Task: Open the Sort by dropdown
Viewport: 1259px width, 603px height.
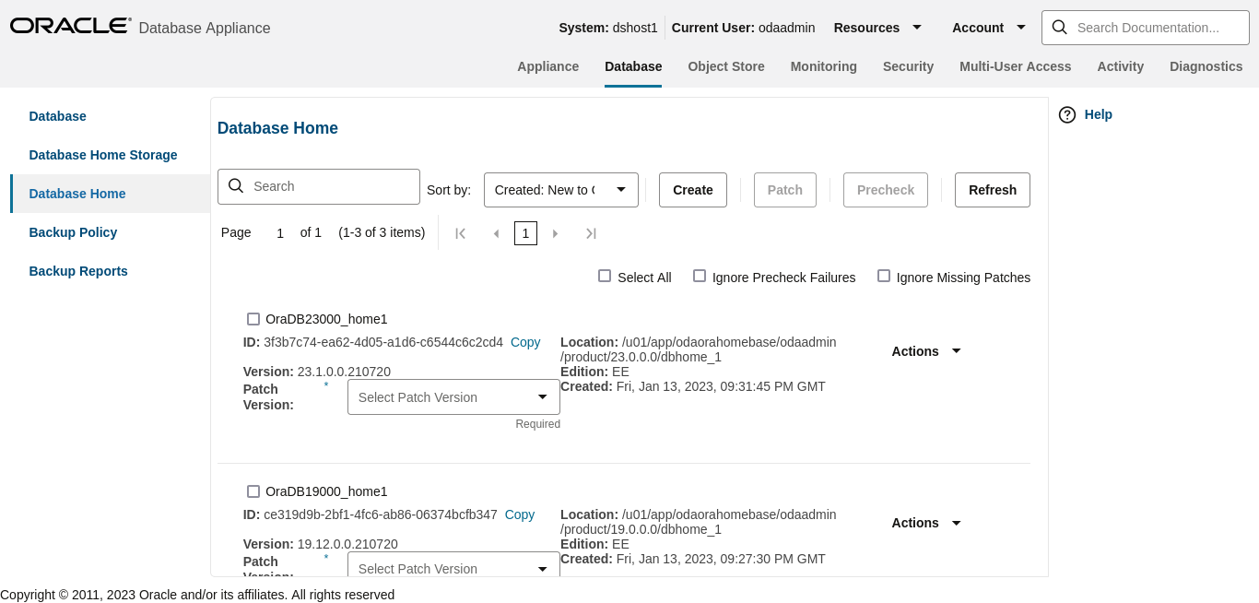Action: (x=561, y=190)
